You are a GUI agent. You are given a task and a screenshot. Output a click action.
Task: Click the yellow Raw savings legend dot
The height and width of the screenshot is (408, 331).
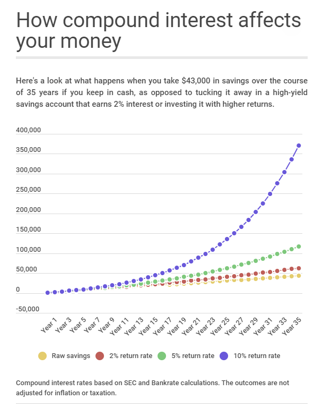click(x=42, y=355)
